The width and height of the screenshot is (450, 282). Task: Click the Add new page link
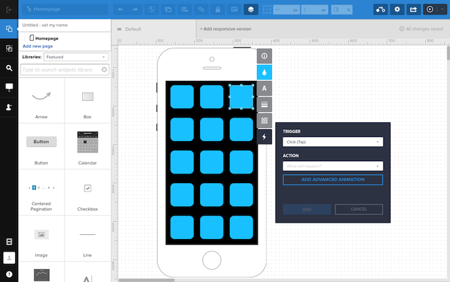[37, 46]
